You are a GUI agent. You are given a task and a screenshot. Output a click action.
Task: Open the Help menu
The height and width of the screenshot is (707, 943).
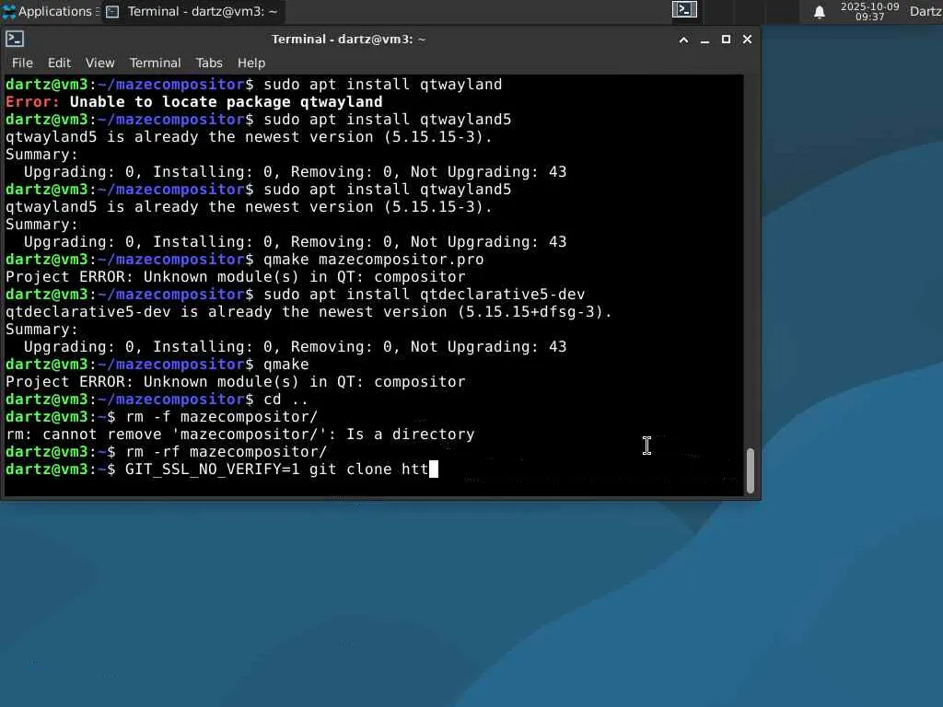click(x=250, y=63)
